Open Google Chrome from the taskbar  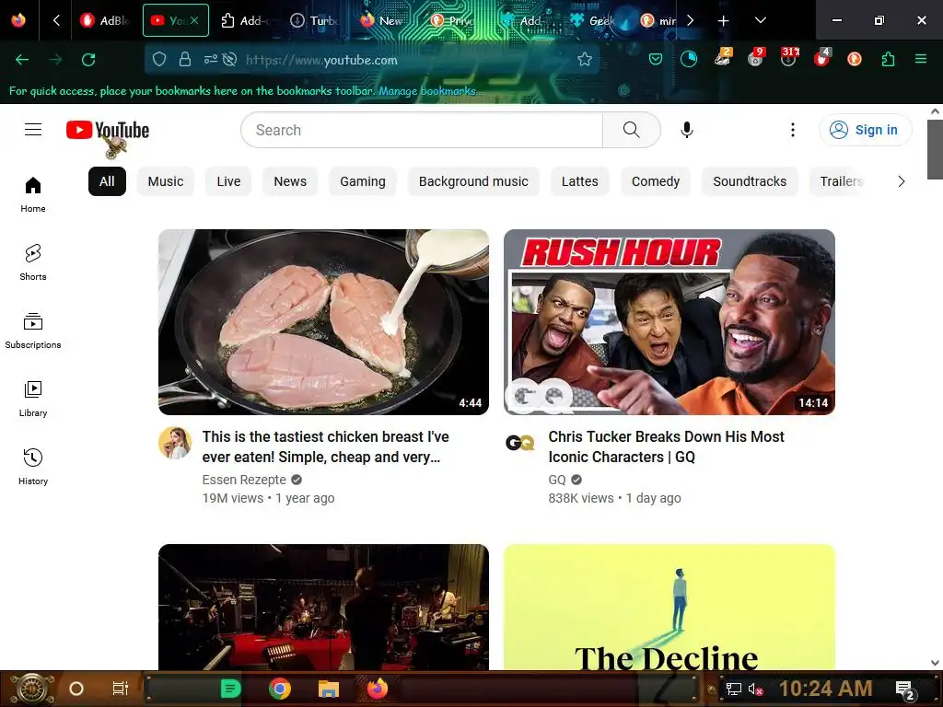click(280, 689)
